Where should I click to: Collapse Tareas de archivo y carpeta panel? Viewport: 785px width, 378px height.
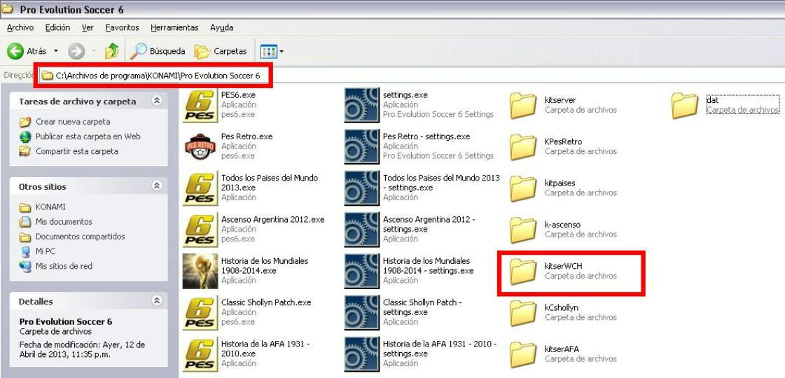(x=157, y=101)
